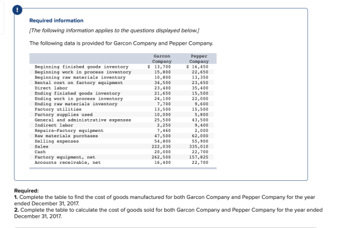
Task: Click Garcon value 34,500
Action: 162,83
